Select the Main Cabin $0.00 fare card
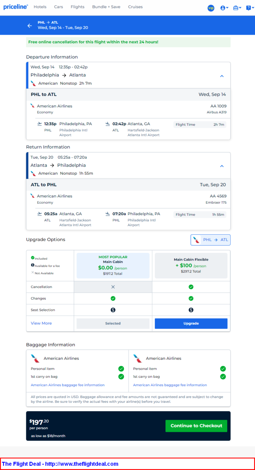This screenshot has width=255, height=470. (x=113, y=266)
